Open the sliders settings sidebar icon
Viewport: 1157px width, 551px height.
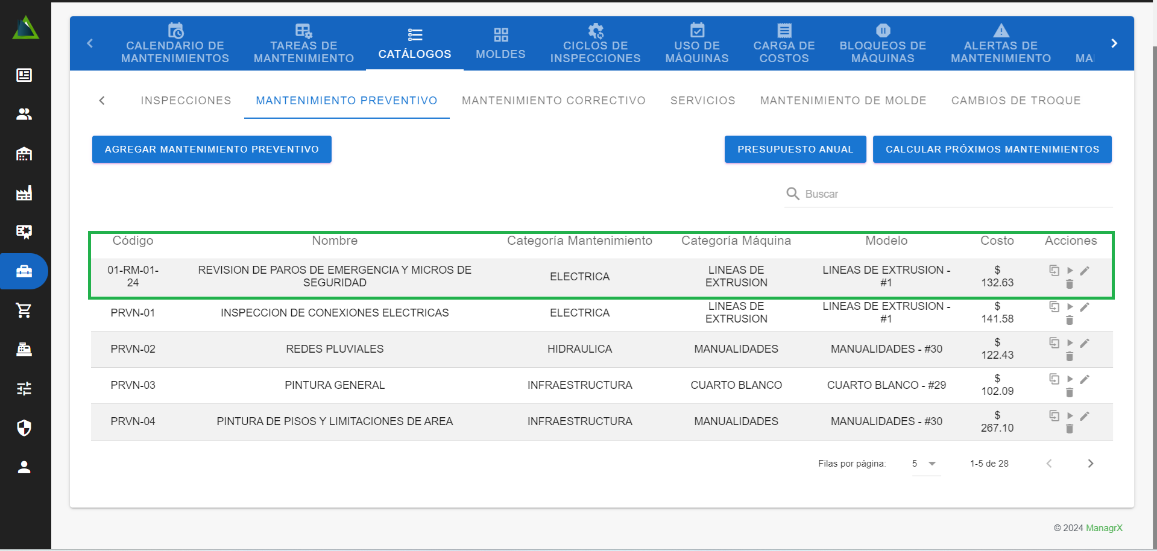click(24, 389)
